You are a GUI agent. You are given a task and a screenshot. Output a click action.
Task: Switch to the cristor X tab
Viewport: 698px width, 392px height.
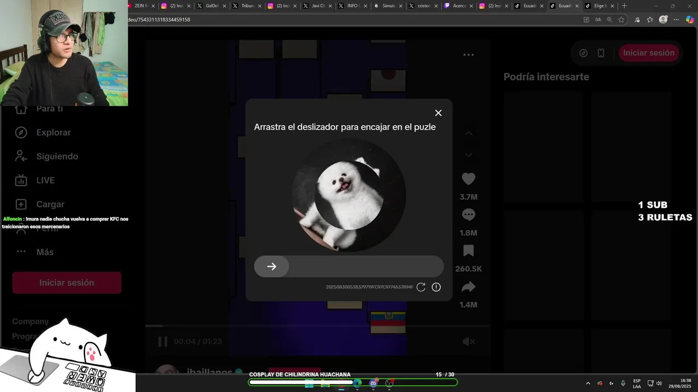click(423, 6)
